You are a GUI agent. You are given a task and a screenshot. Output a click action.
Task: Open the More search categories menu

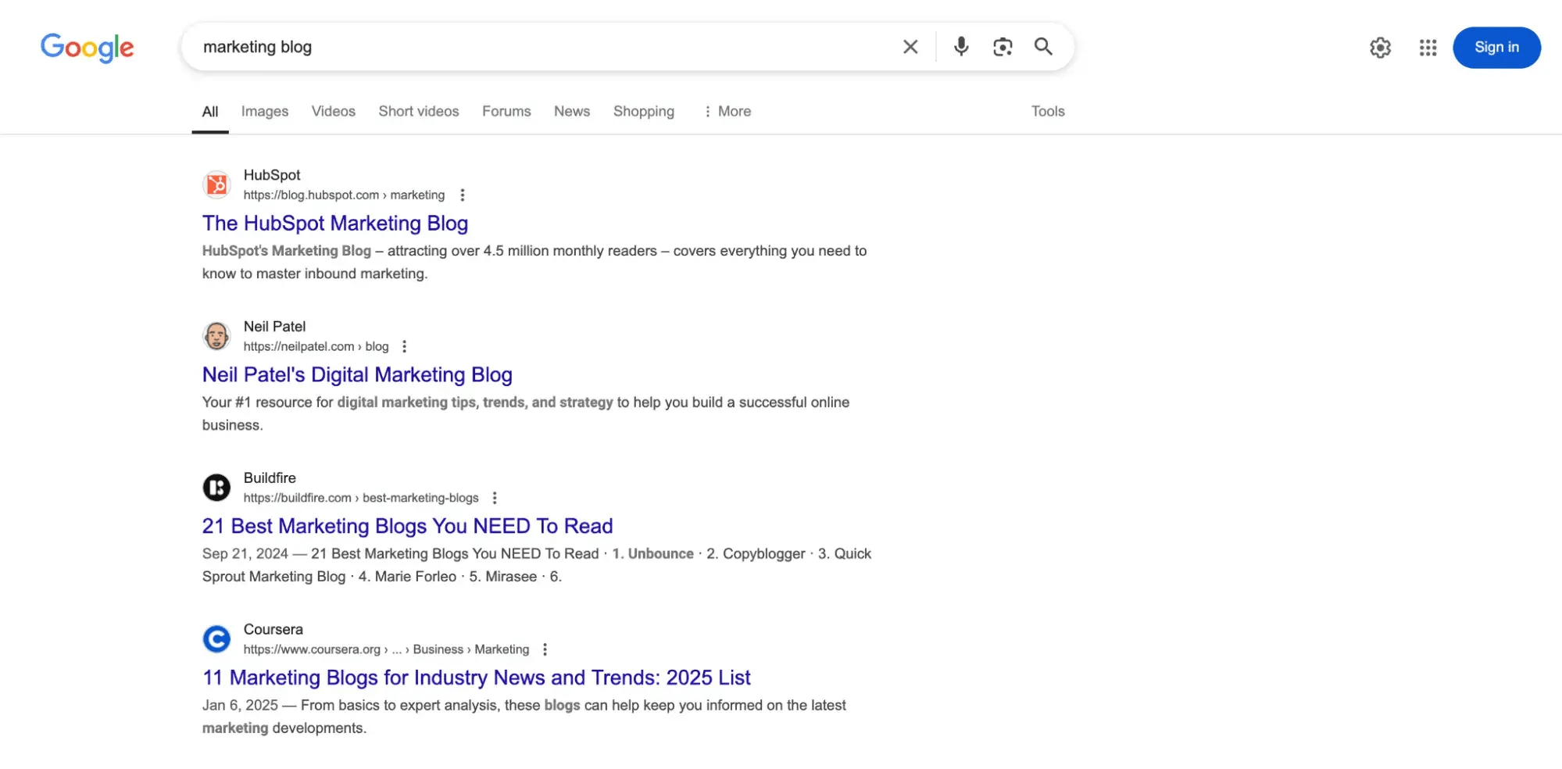pos(727,111)
